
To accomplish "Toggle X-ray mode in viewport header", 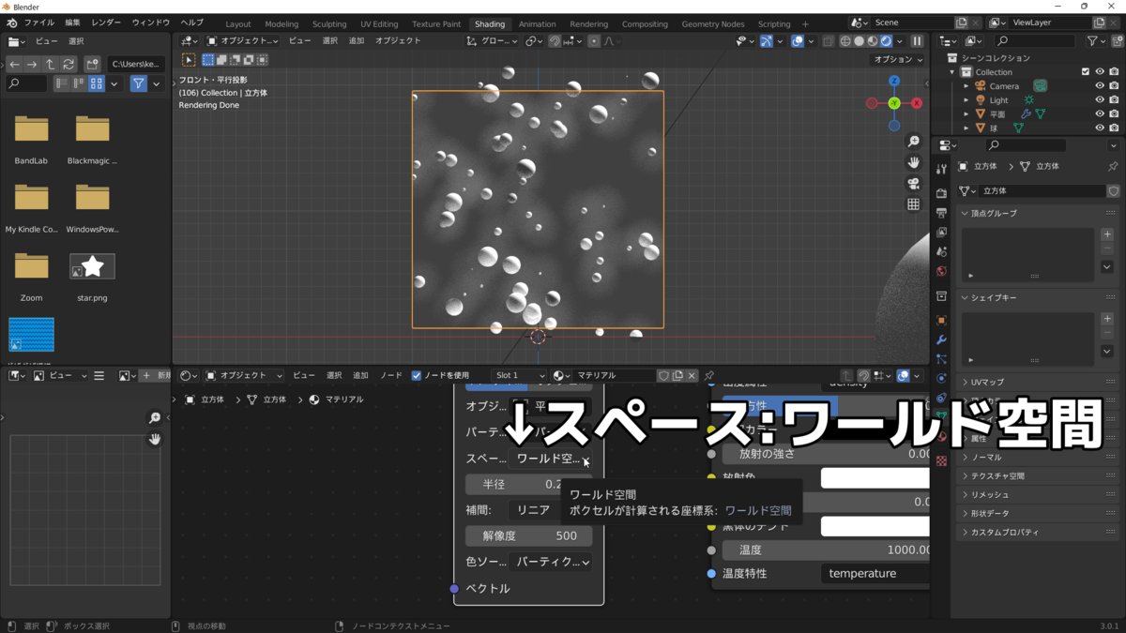I will 828,41.
